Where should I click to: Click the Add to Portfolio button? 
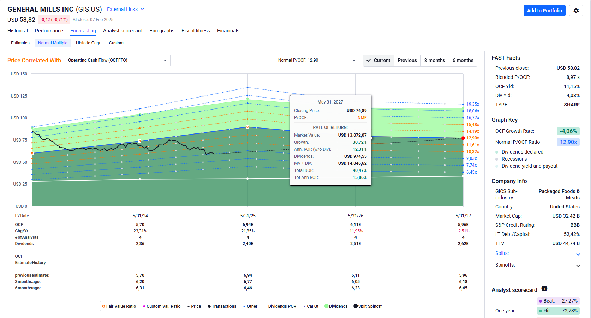pos(544,11)
